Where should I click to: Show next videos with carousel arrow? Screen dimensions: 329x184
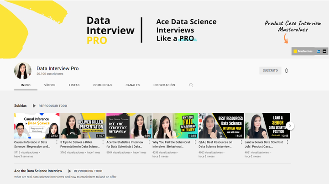point(290,126)
